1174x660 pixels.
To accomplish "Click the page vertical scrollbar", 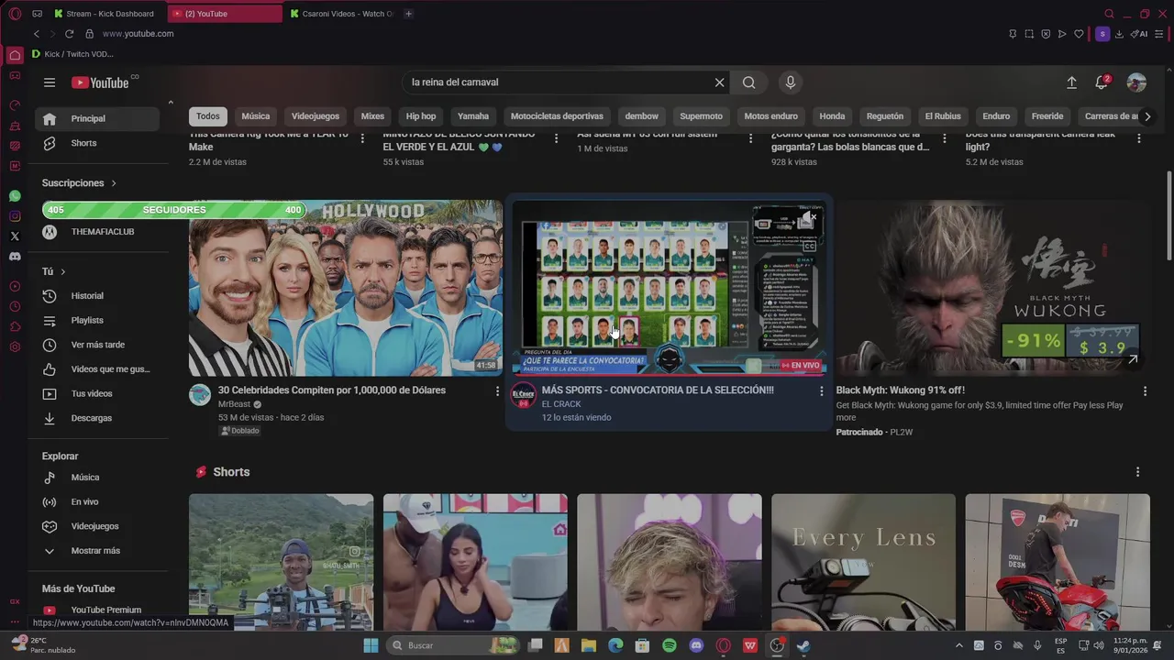I will 1168,216.
